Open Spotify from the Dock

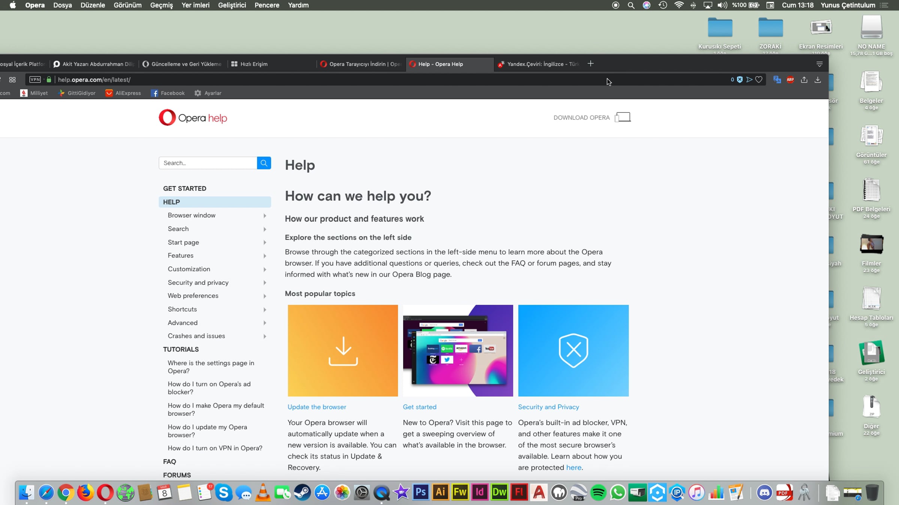click(598, 492)
